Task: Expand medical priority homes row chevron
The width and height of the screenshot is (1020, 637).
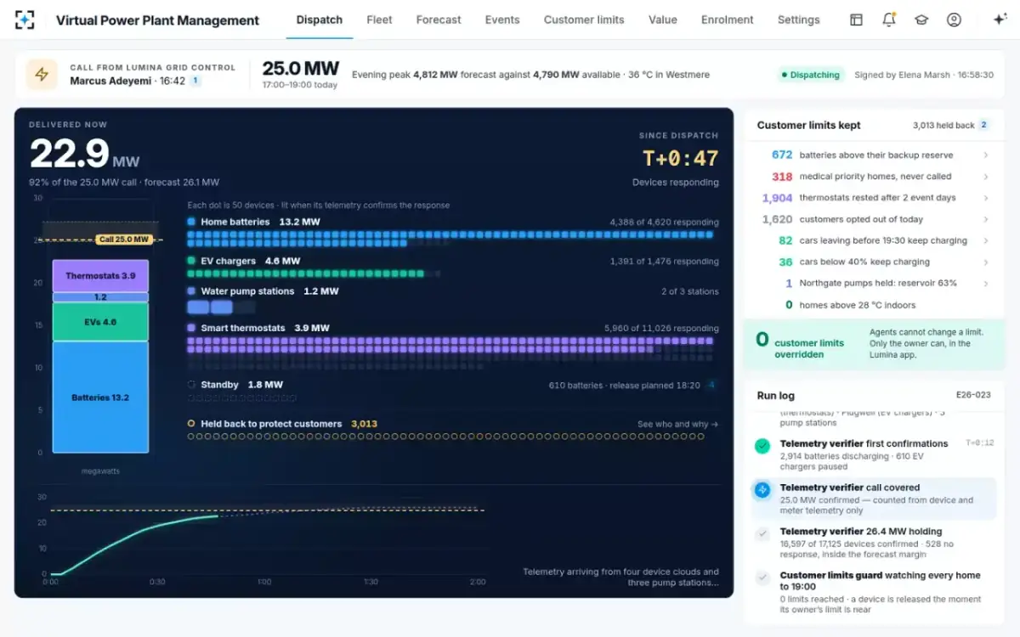Action: pos(985,177)
